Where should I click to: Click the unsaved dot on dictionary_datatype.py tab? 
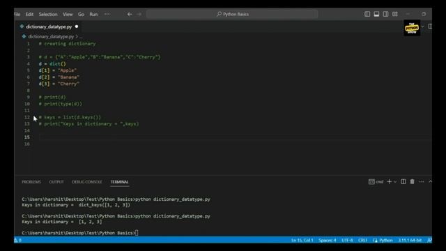77,26
